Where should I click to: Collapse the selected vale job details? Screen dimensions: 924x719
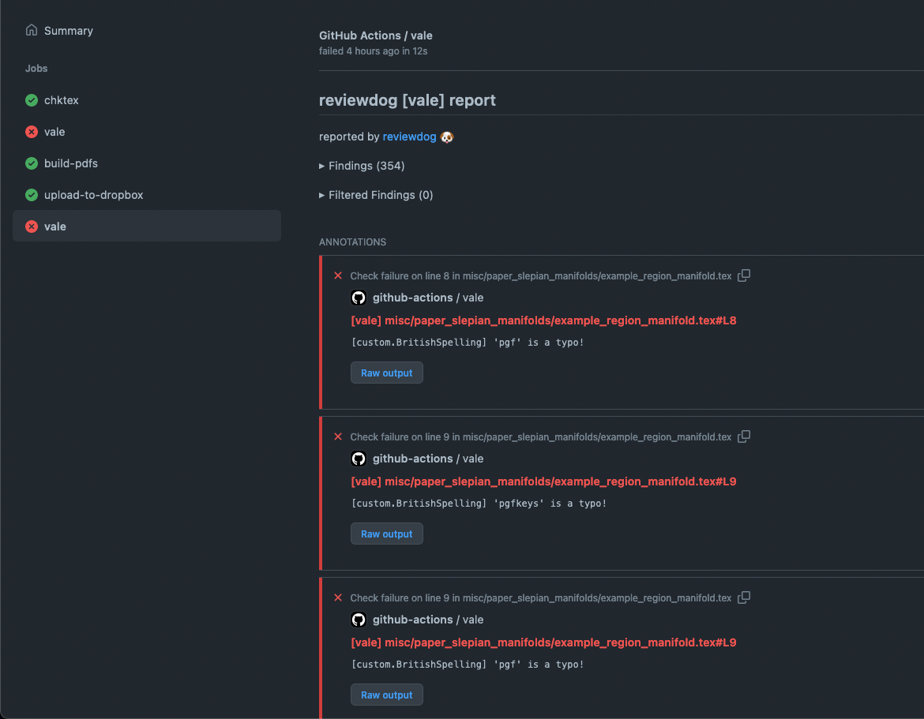[x=55, y=227]
